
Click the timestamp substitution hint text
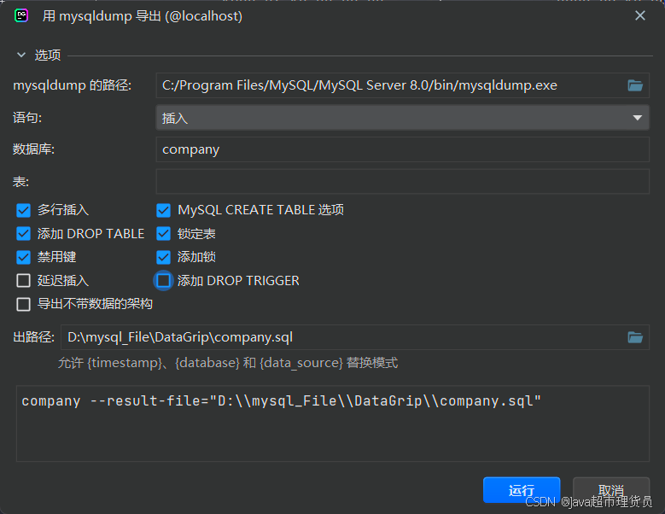[228, 363]
